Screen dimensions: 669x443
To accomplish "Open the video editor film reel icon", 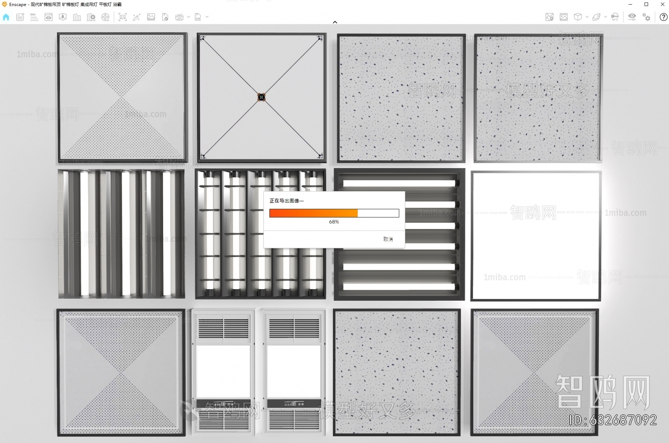I will click(105, 17).
